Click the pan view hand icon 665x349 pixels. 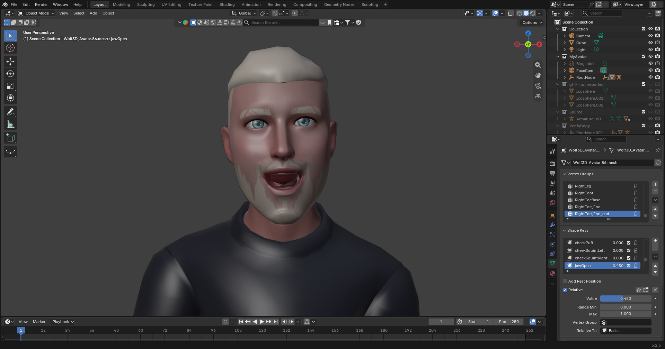538,75
